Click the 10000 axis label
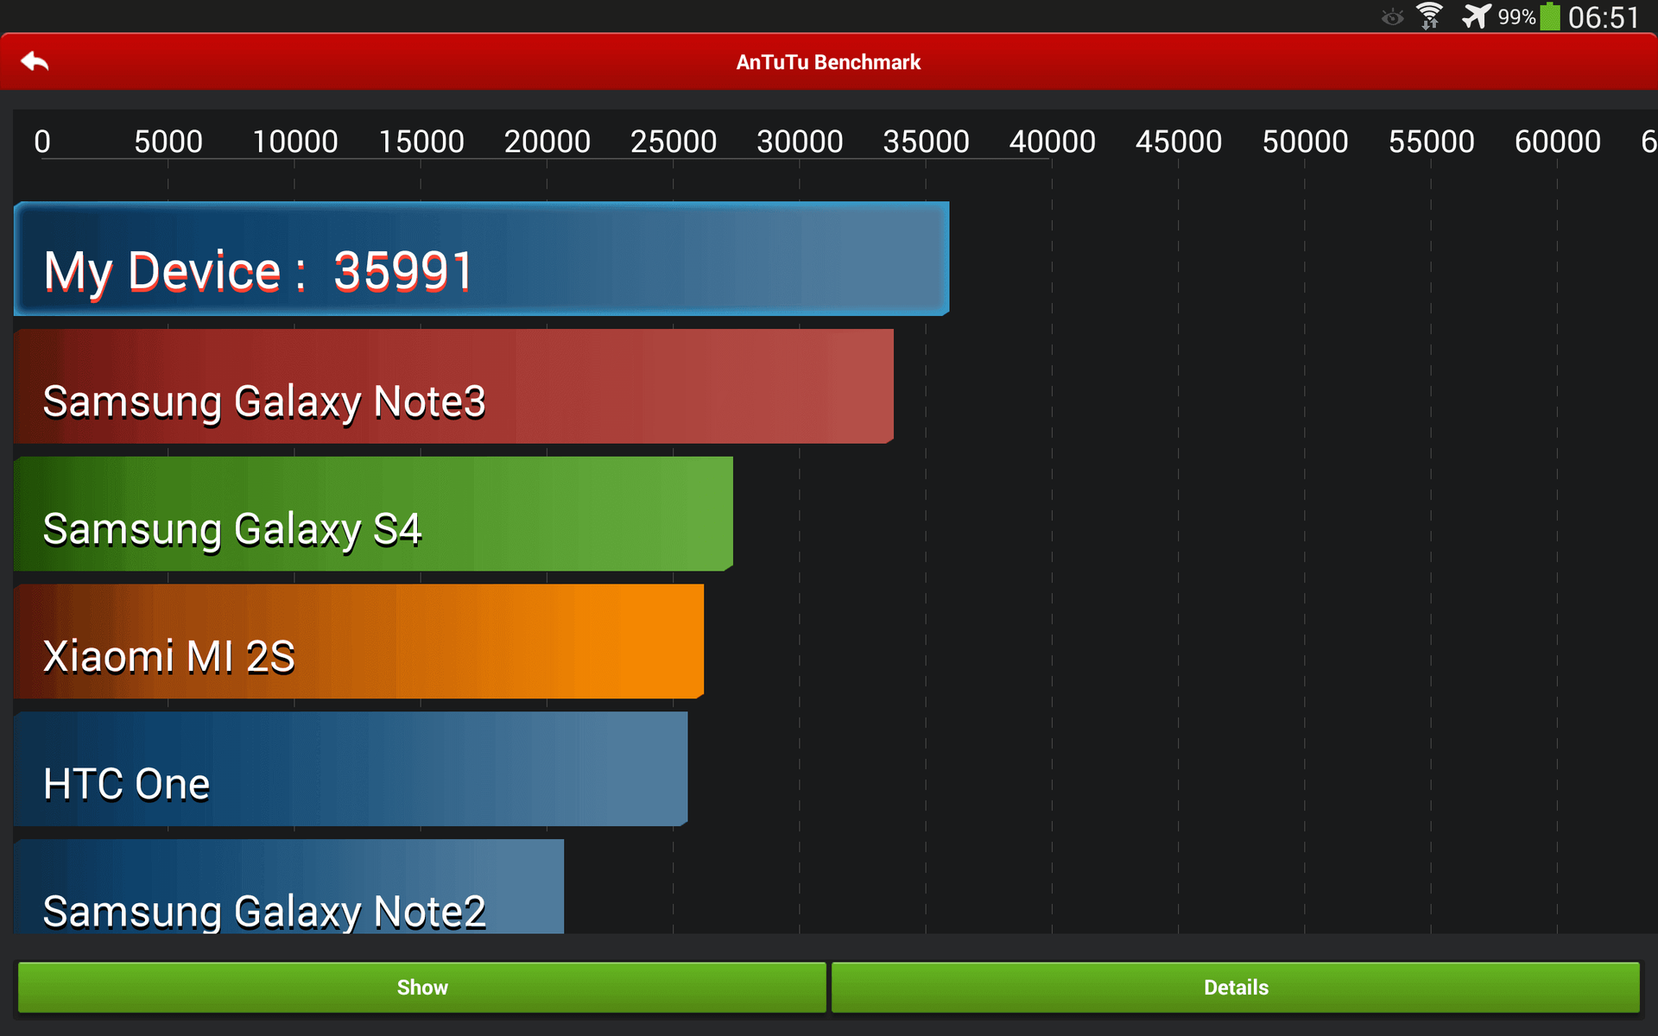The height and width of the screenshot is (1036, 1658). 294,141
